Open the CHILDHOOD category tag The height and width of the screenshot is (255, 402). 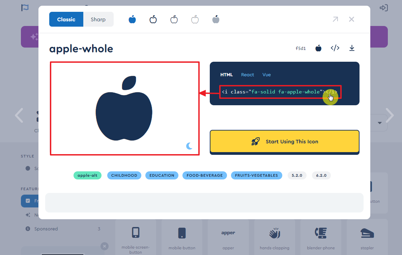click(124, 175)
